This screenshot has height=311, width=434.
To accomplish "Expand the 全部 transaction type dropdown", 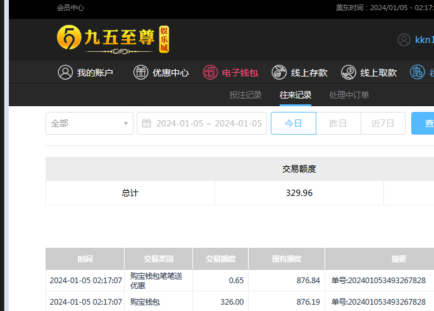I will tap(89, 123).
